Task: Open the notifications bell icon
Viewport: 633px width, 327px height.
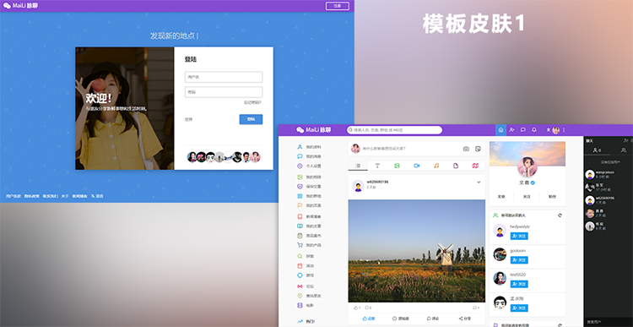Action: (534, 130)
